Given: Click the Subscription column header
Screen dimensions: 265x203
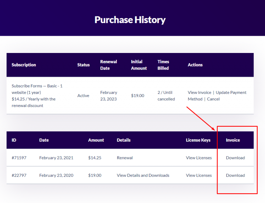Looking at the screenshot, I should point(24,65).
